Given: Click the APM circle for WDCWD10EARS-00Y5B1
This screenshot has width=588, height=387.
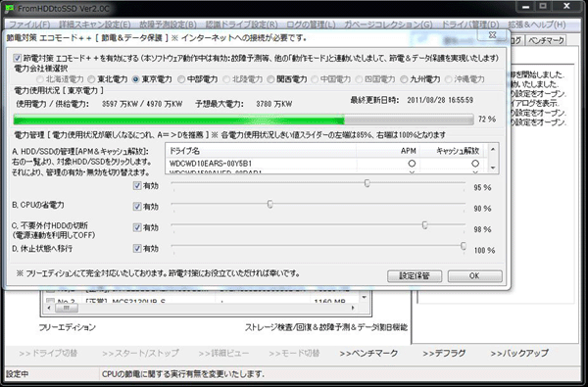Looking at the screenshot, I should (x=412, y=164).
